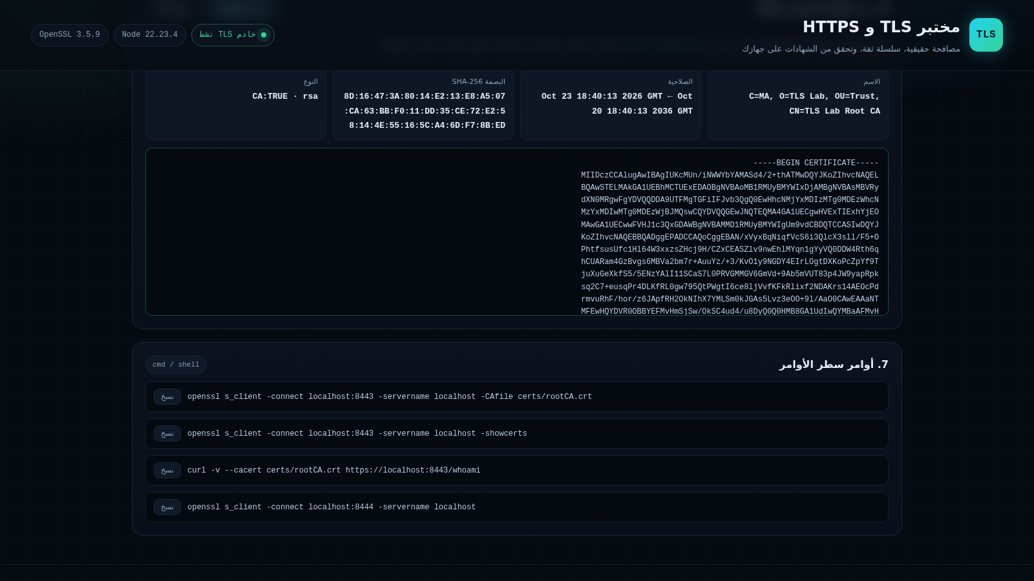Click the page subtitle about handshake and certificates
The image size is (1034, 581).
[851, 49]
